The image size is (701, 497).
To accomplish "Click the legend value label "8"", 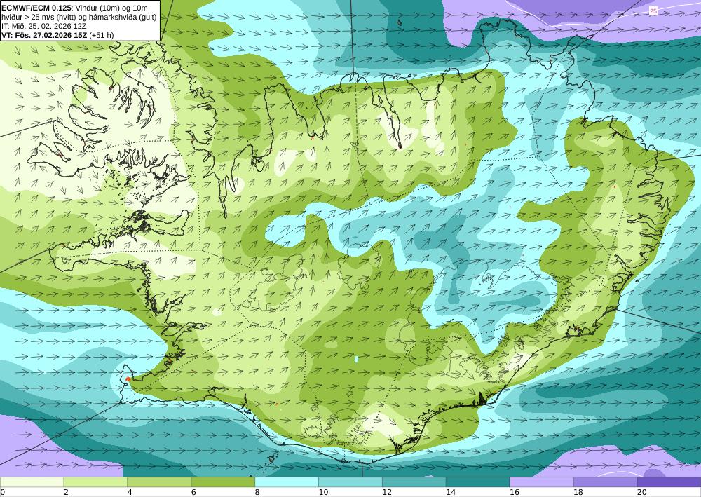I will [257, 493].
